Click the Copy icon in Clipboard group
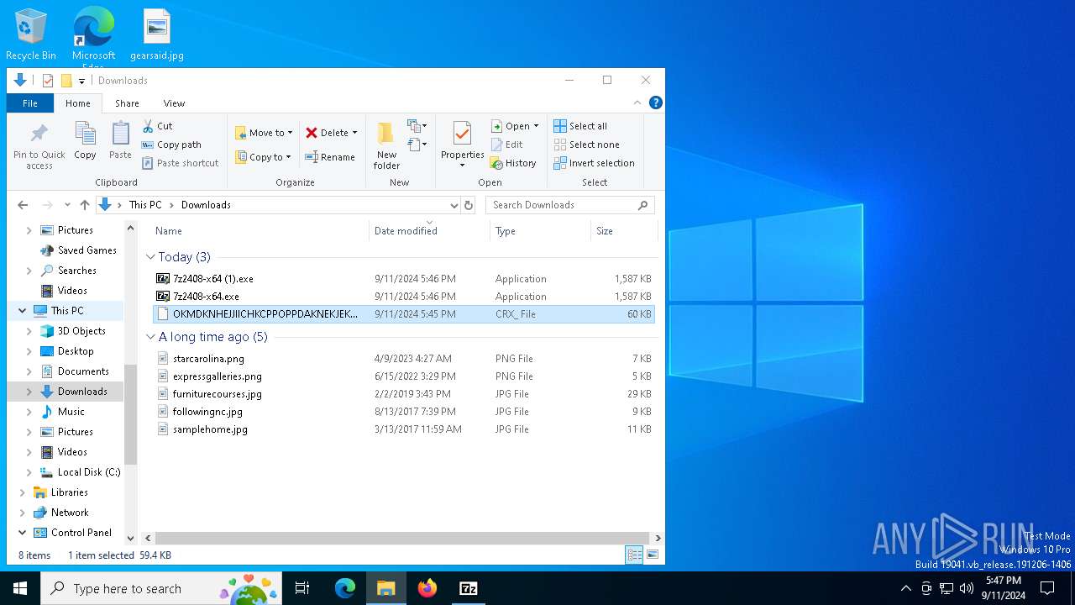 point(85,134)
